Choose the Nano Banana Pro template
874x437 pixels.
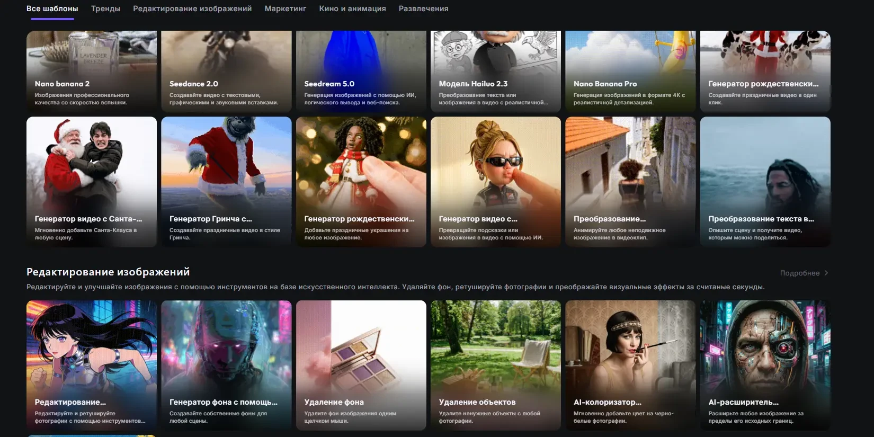click(x=630, y=71)
